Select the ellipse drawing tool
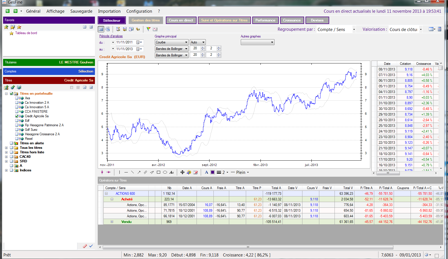 point(165,172)
